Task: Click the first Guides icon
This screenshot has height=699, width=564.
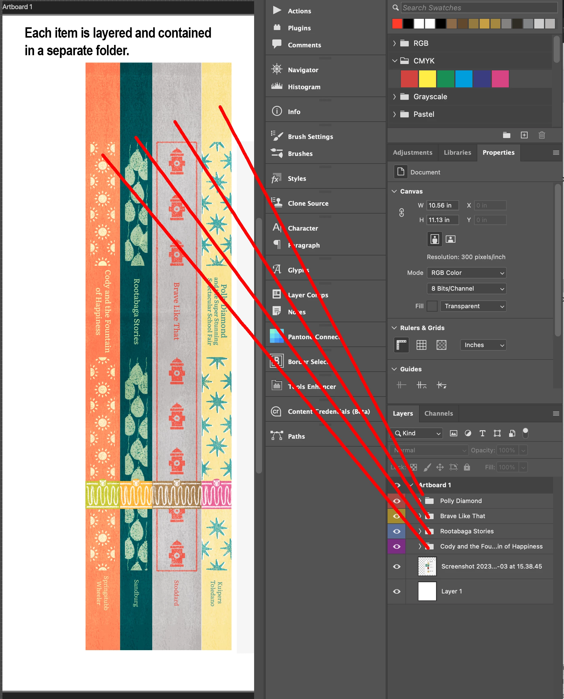Action: pyautogui.click(x=401, y=385)
